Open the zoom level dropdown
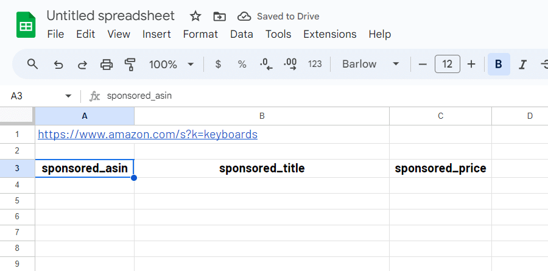This screenshot has width=548, height=271. pos(172,64)
